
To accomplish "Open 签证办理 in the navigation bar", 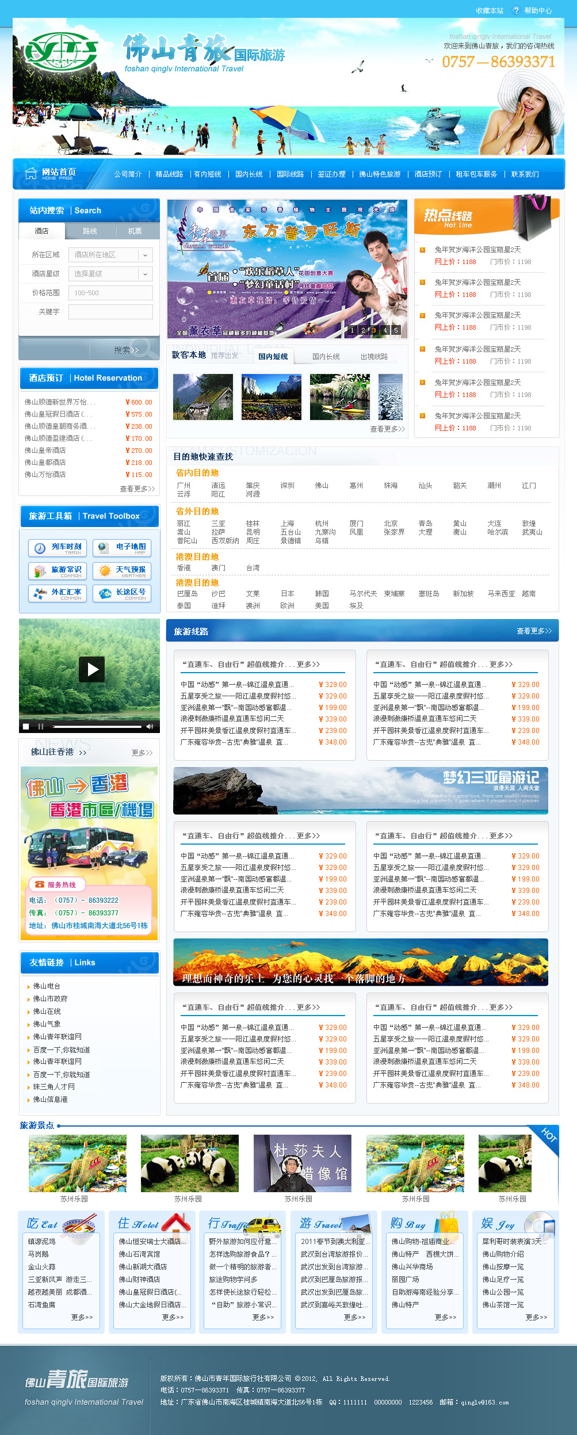I will 331,174.
